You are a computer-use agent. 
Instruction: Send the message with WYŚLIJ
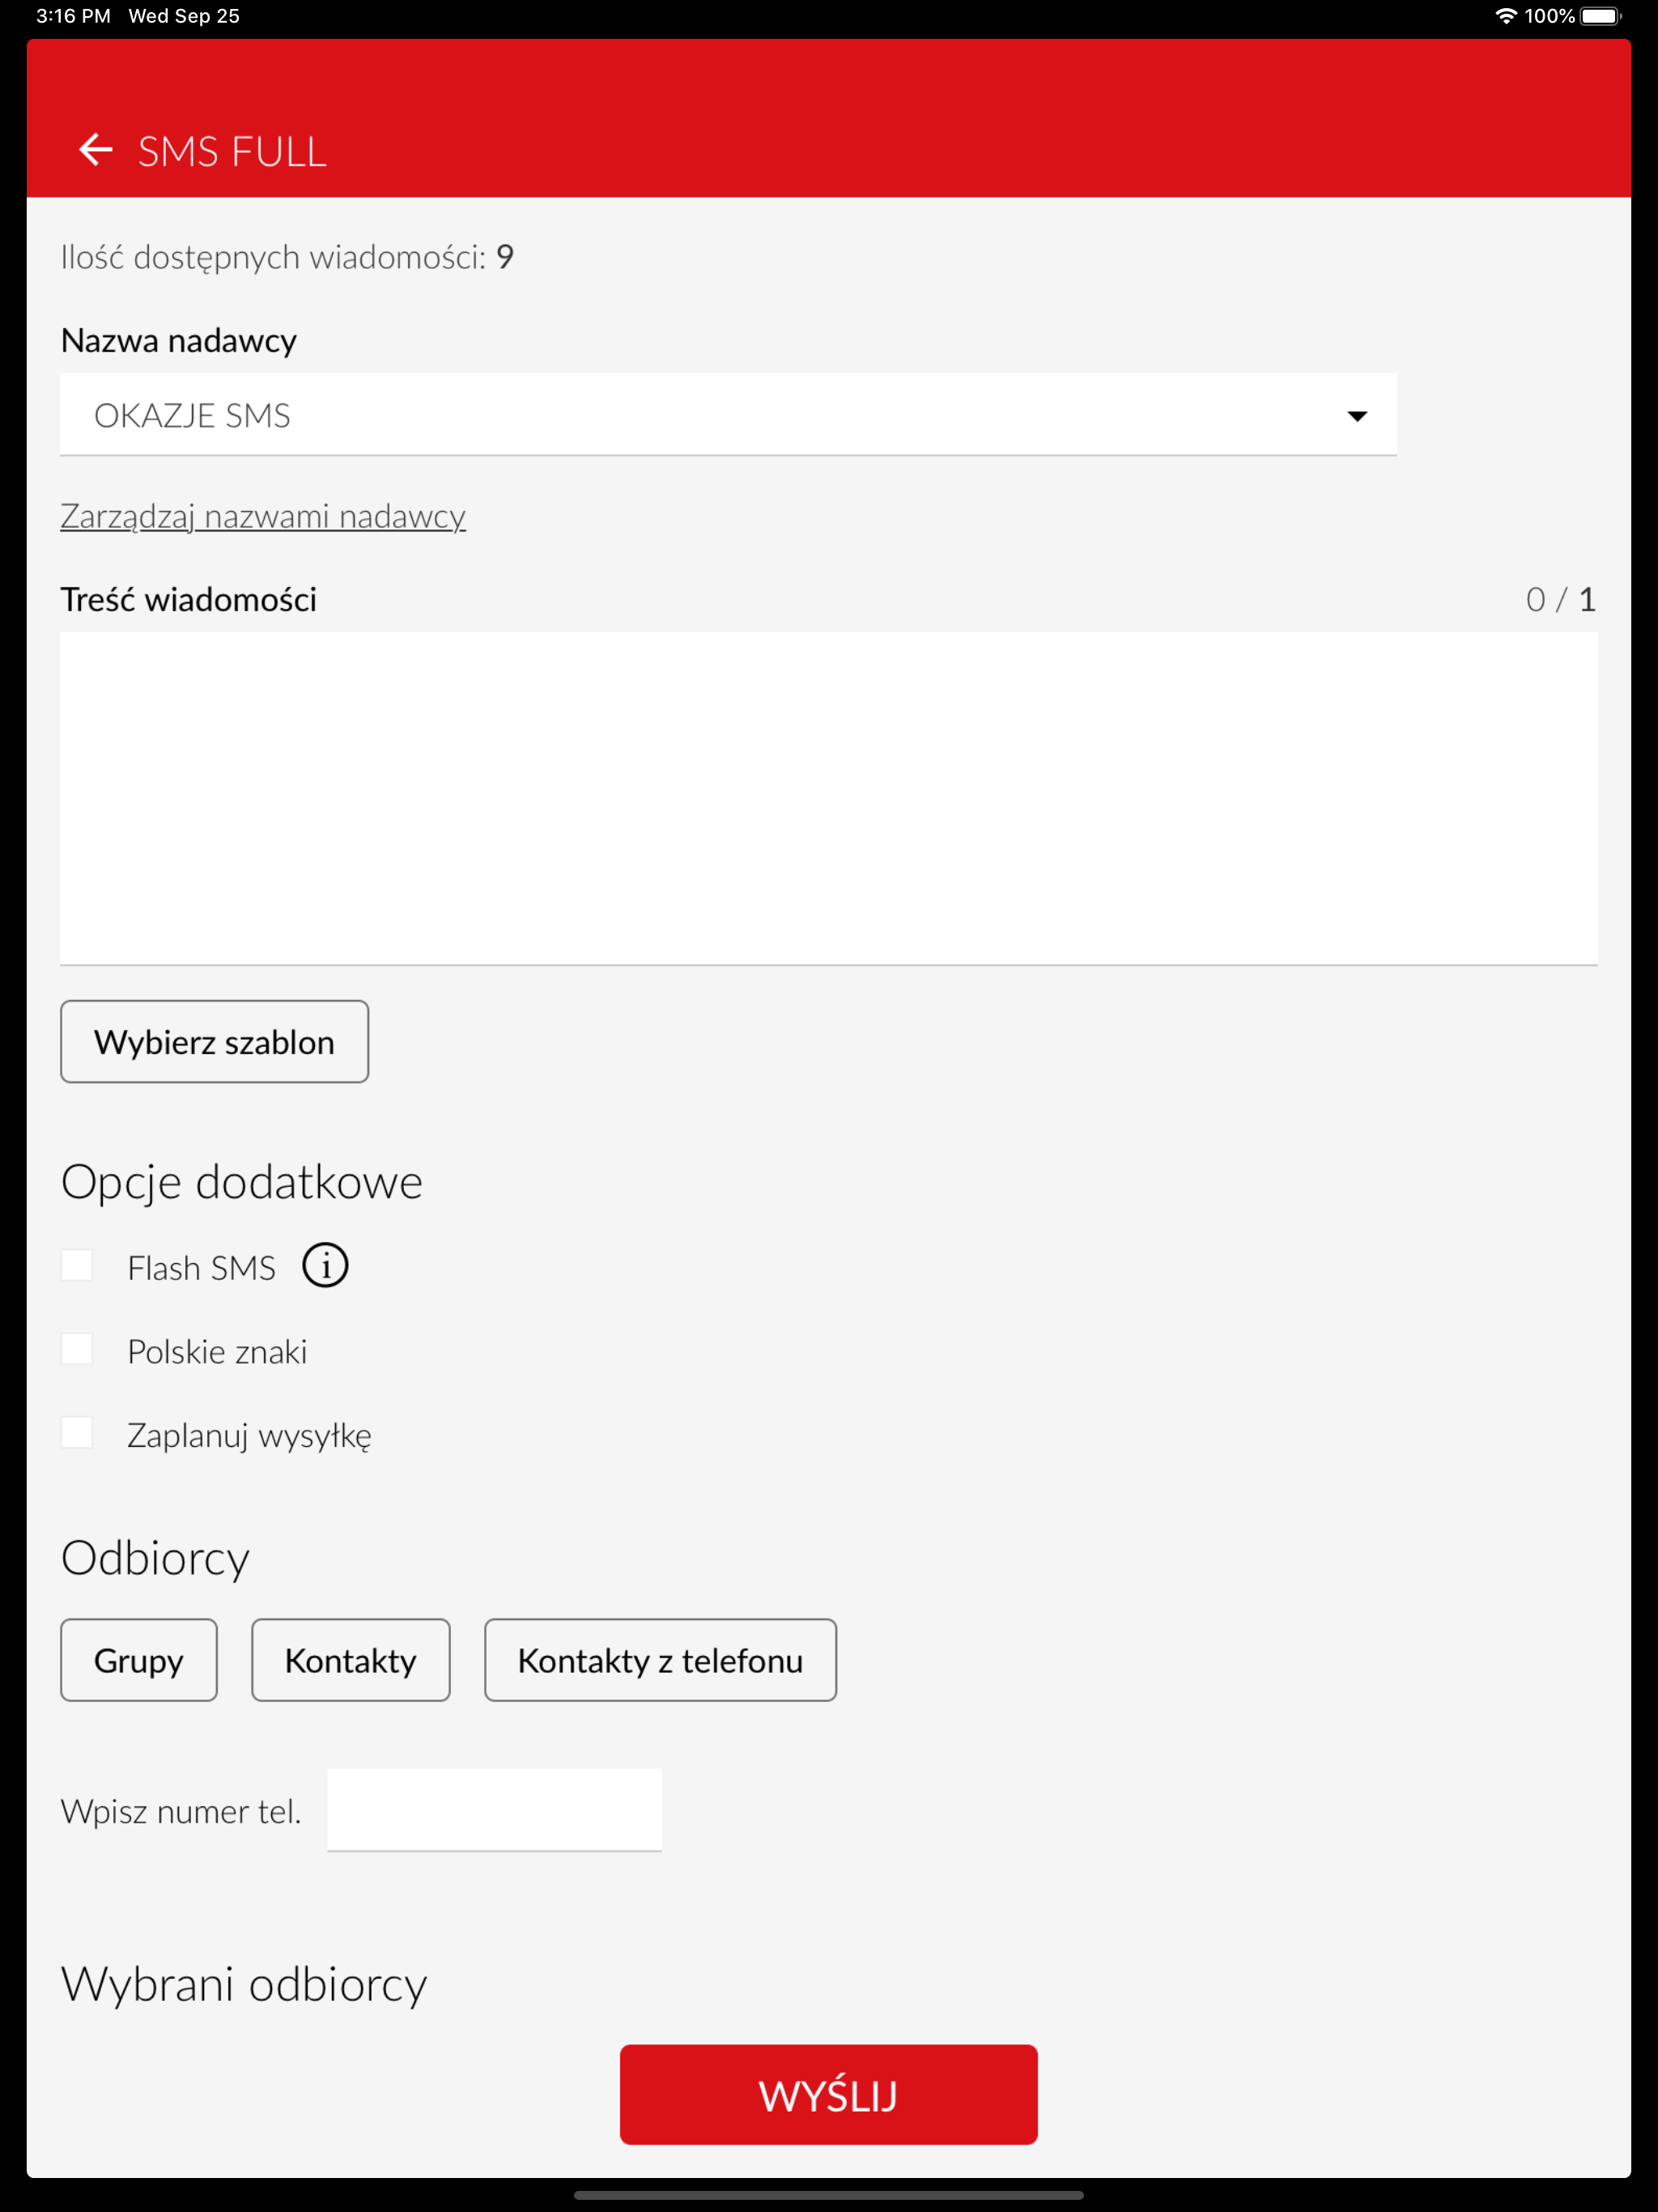tap(828, 2095)
